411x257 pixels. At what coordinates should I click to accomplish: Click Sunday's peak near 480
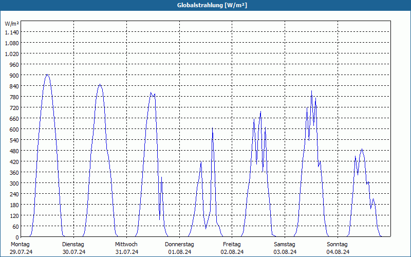362,150
